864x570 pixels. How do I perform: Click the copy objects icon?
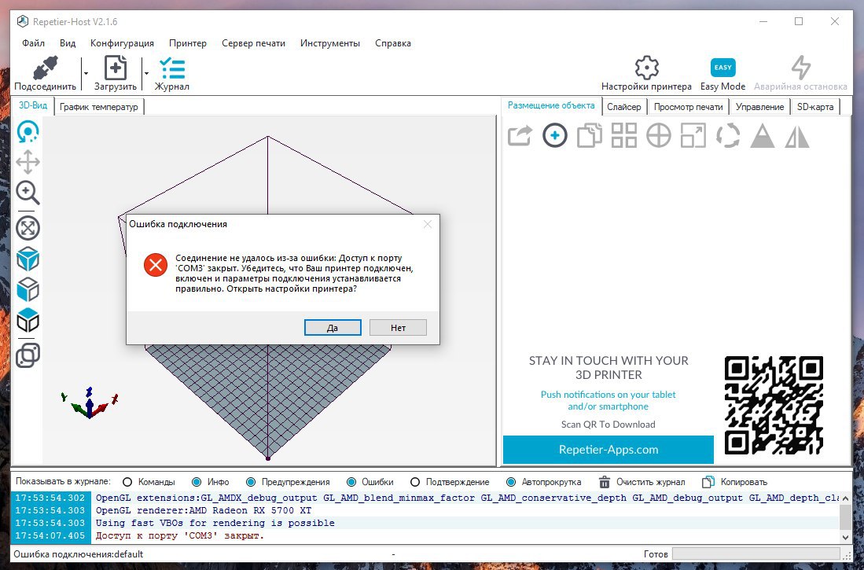click(589, 135)
